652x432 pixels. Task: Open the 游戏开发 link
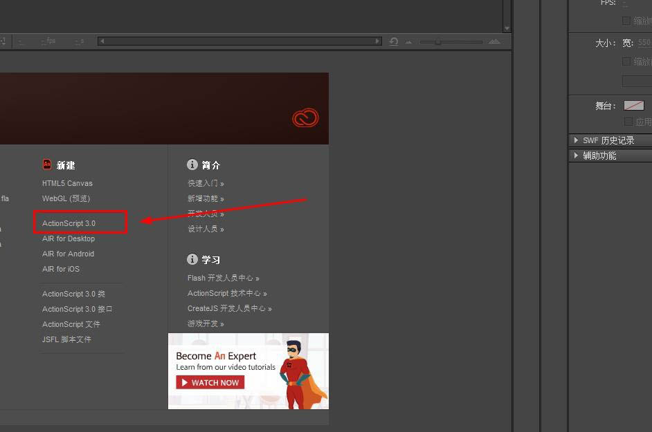206,323
